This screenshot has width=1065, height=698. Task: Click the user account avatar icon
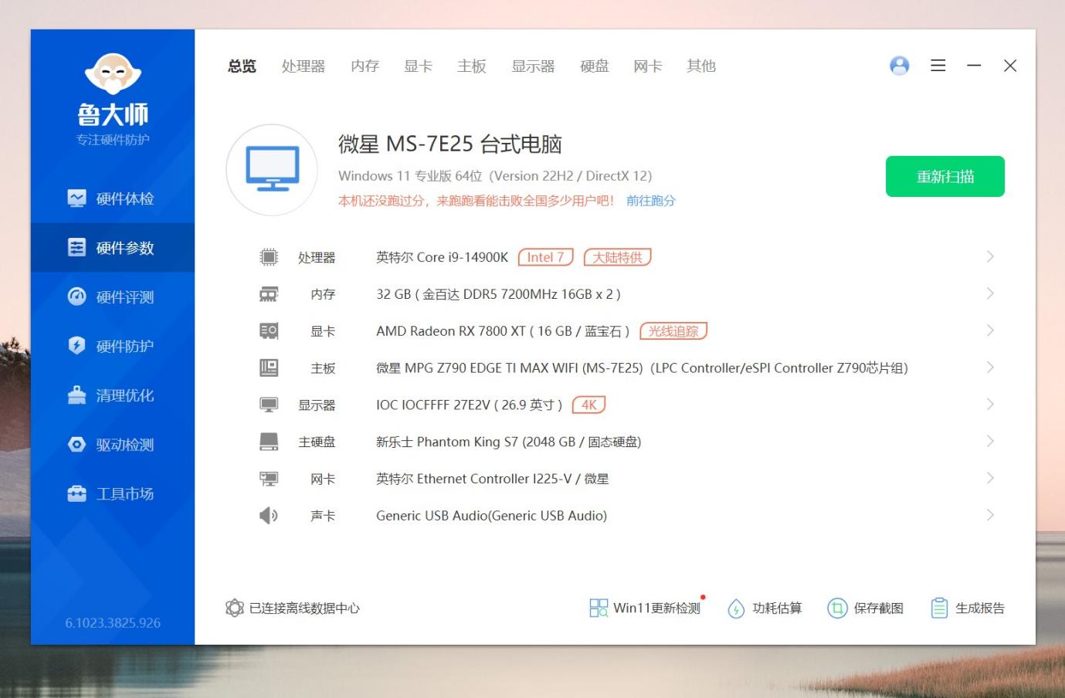pos(900,66)
